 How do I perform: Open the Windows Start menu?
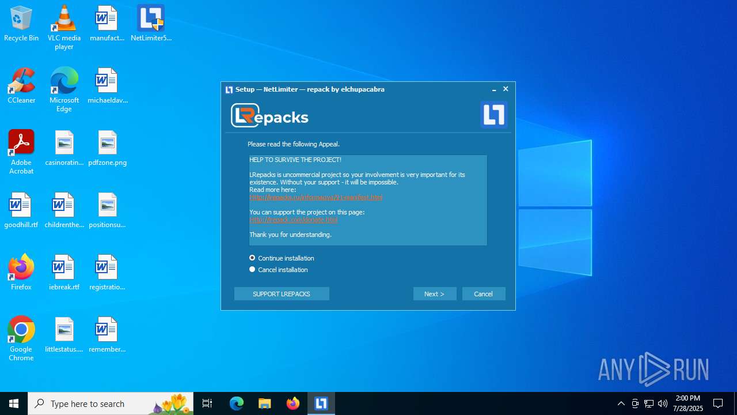[x=14, y=403]
